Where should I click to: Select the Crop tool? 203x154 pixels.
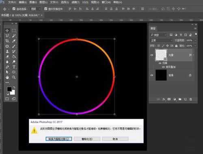(x=7, y=41)
